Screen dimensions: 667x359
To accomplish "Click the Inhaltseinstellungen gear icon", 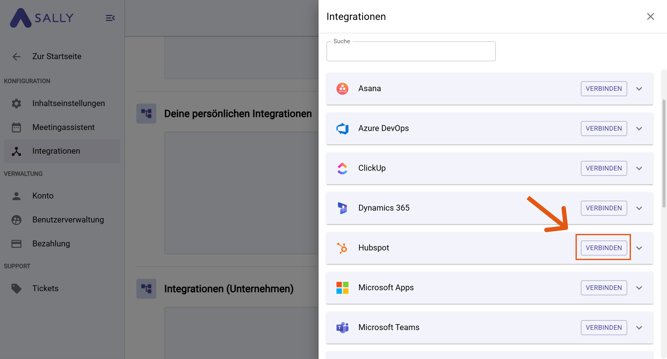I will click(16, 103).
